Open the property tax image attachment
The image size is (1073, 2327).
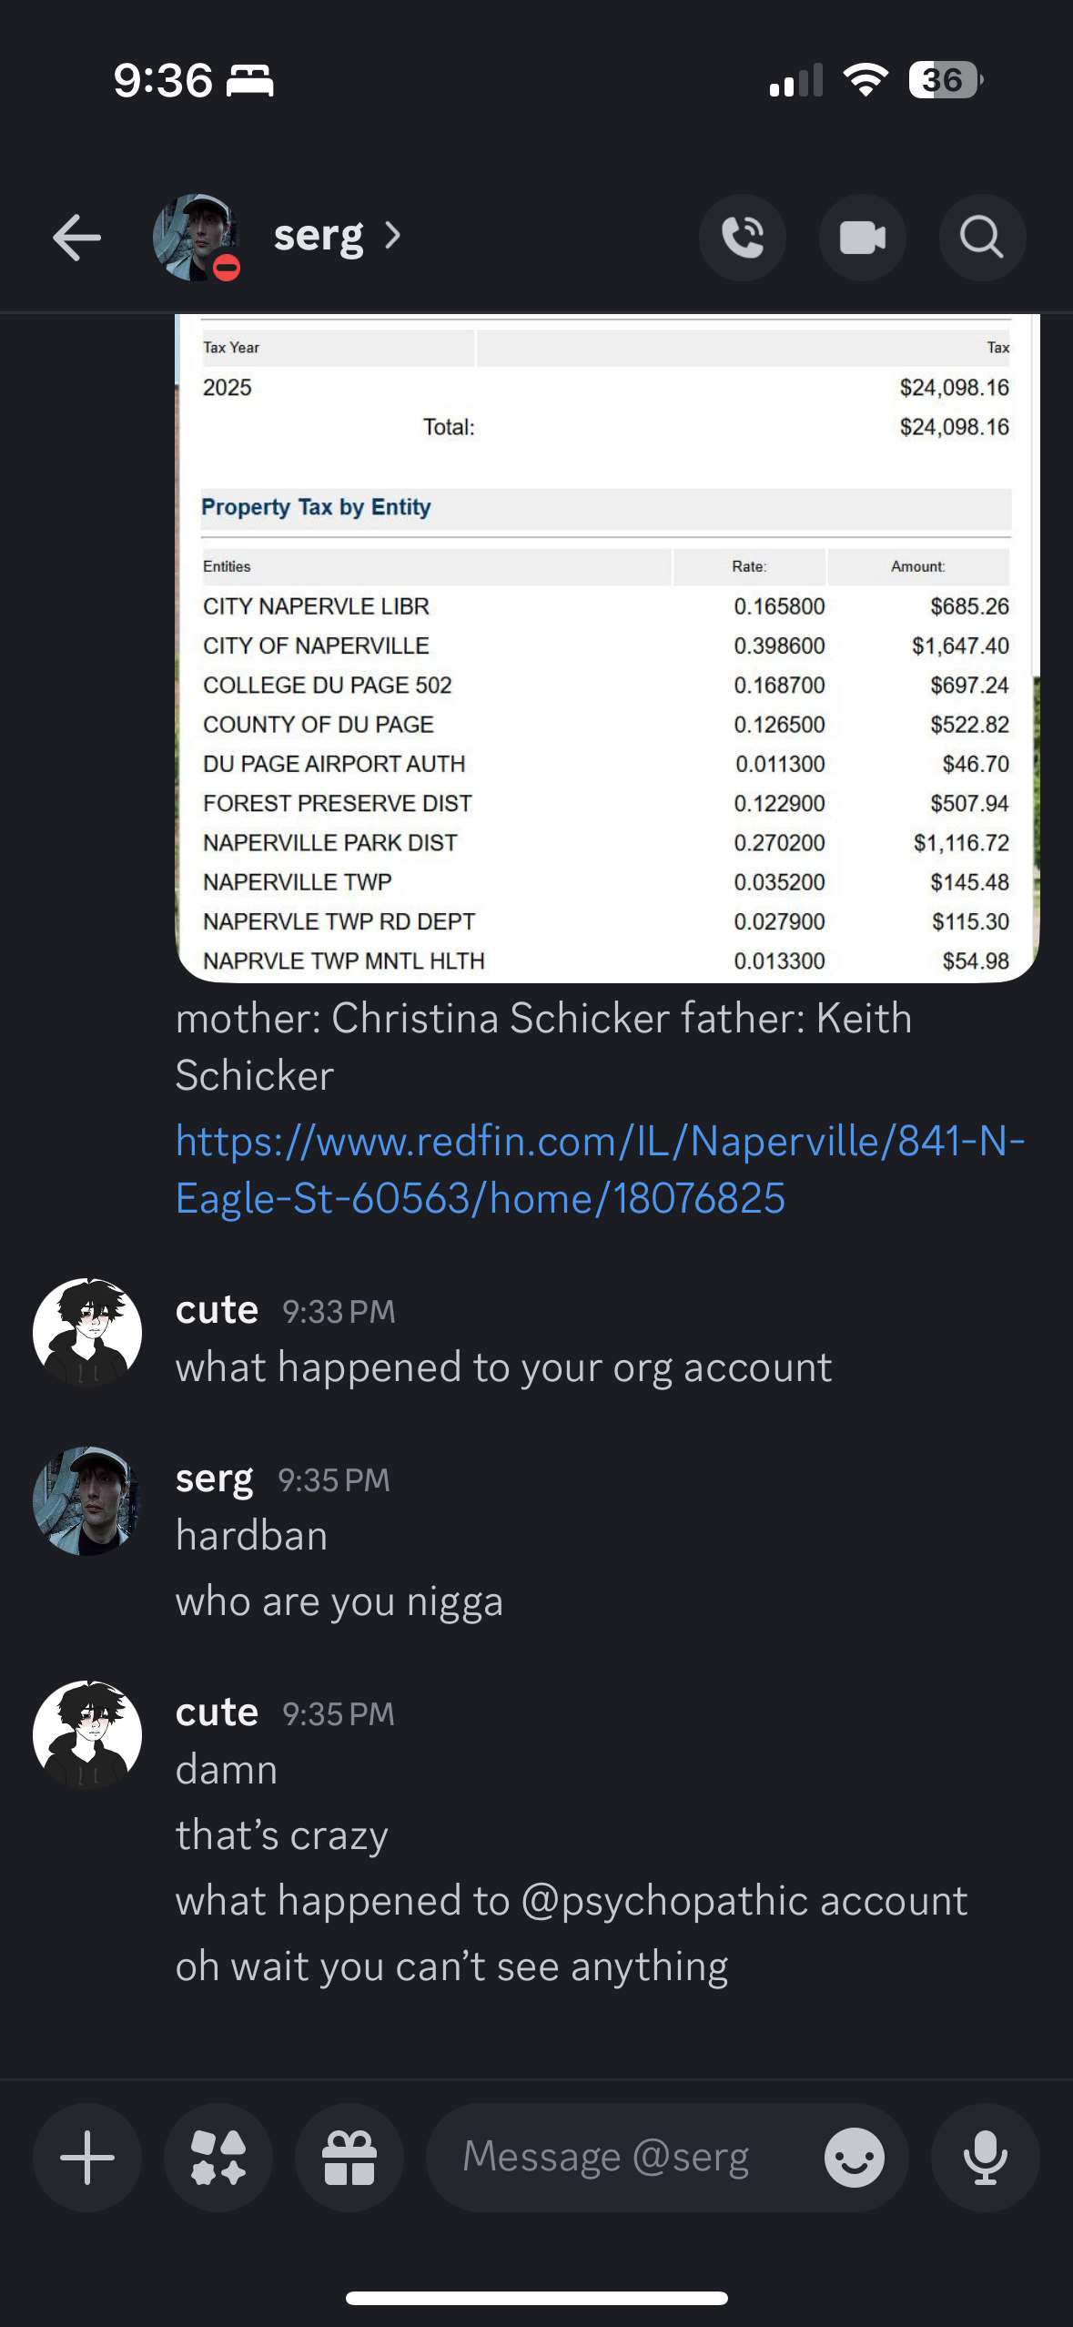tap(607, 647)
